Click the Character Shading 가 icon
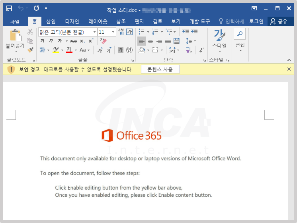The image size is (297, 223). point(121,50)
